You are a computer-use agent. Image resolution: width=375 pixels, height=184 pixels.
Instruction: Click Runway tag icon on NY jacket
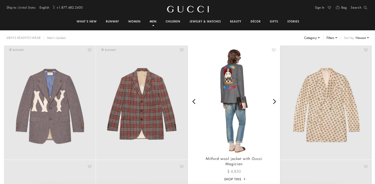(10, 50)
